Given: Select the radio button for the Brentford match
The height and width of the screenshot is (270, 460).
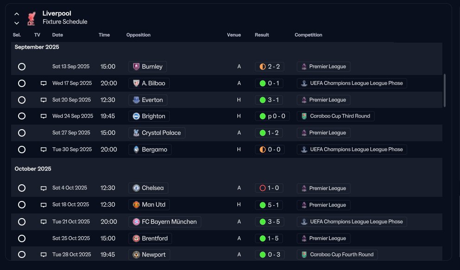Looking at the screenshot, I should (22, 239).
